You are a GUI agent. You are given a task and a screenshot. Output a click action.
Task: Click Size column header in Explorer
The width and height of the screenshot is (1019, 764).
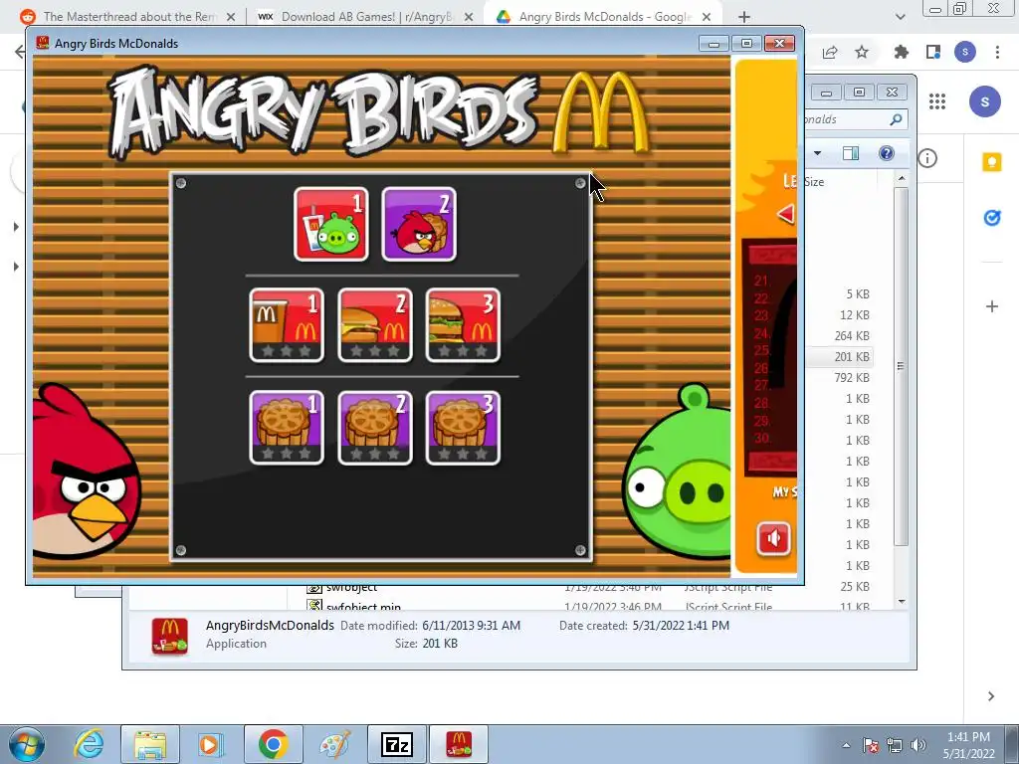click(814, 182)
